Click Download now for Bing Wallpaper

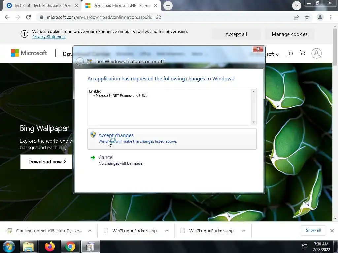tap(46, 162)
